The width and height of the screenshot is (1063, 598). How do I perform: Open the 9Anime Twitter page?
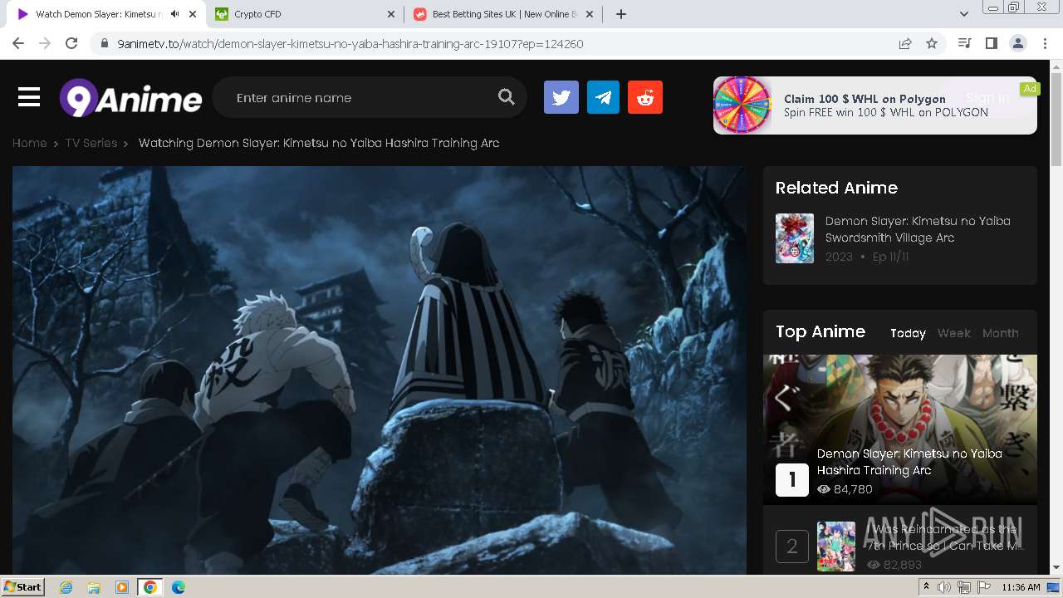(x=561, y=97)
